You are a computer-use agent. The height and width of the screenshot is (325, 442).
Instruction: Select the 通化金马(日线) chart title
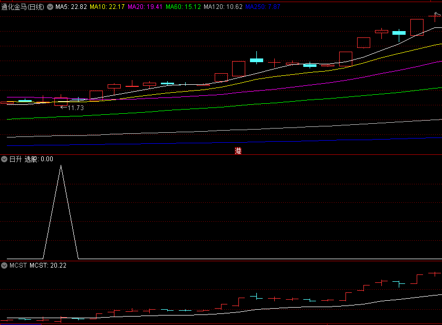[x=23, y=7]
